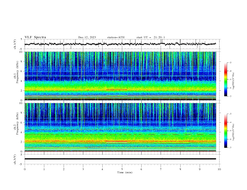Click the "-5" tick on ch.3(V) axis
This screenshot has height=190, width=247.
click(x=21, y=164)
